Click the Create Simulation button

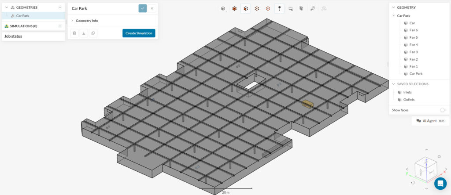(139, 33)
